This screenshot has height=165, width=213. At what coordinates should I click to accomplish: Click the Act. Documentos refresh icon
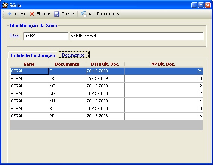83,14
